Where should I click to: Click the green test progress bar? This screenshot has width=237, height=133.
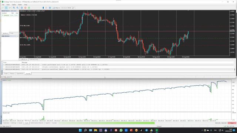coord(107,123)
